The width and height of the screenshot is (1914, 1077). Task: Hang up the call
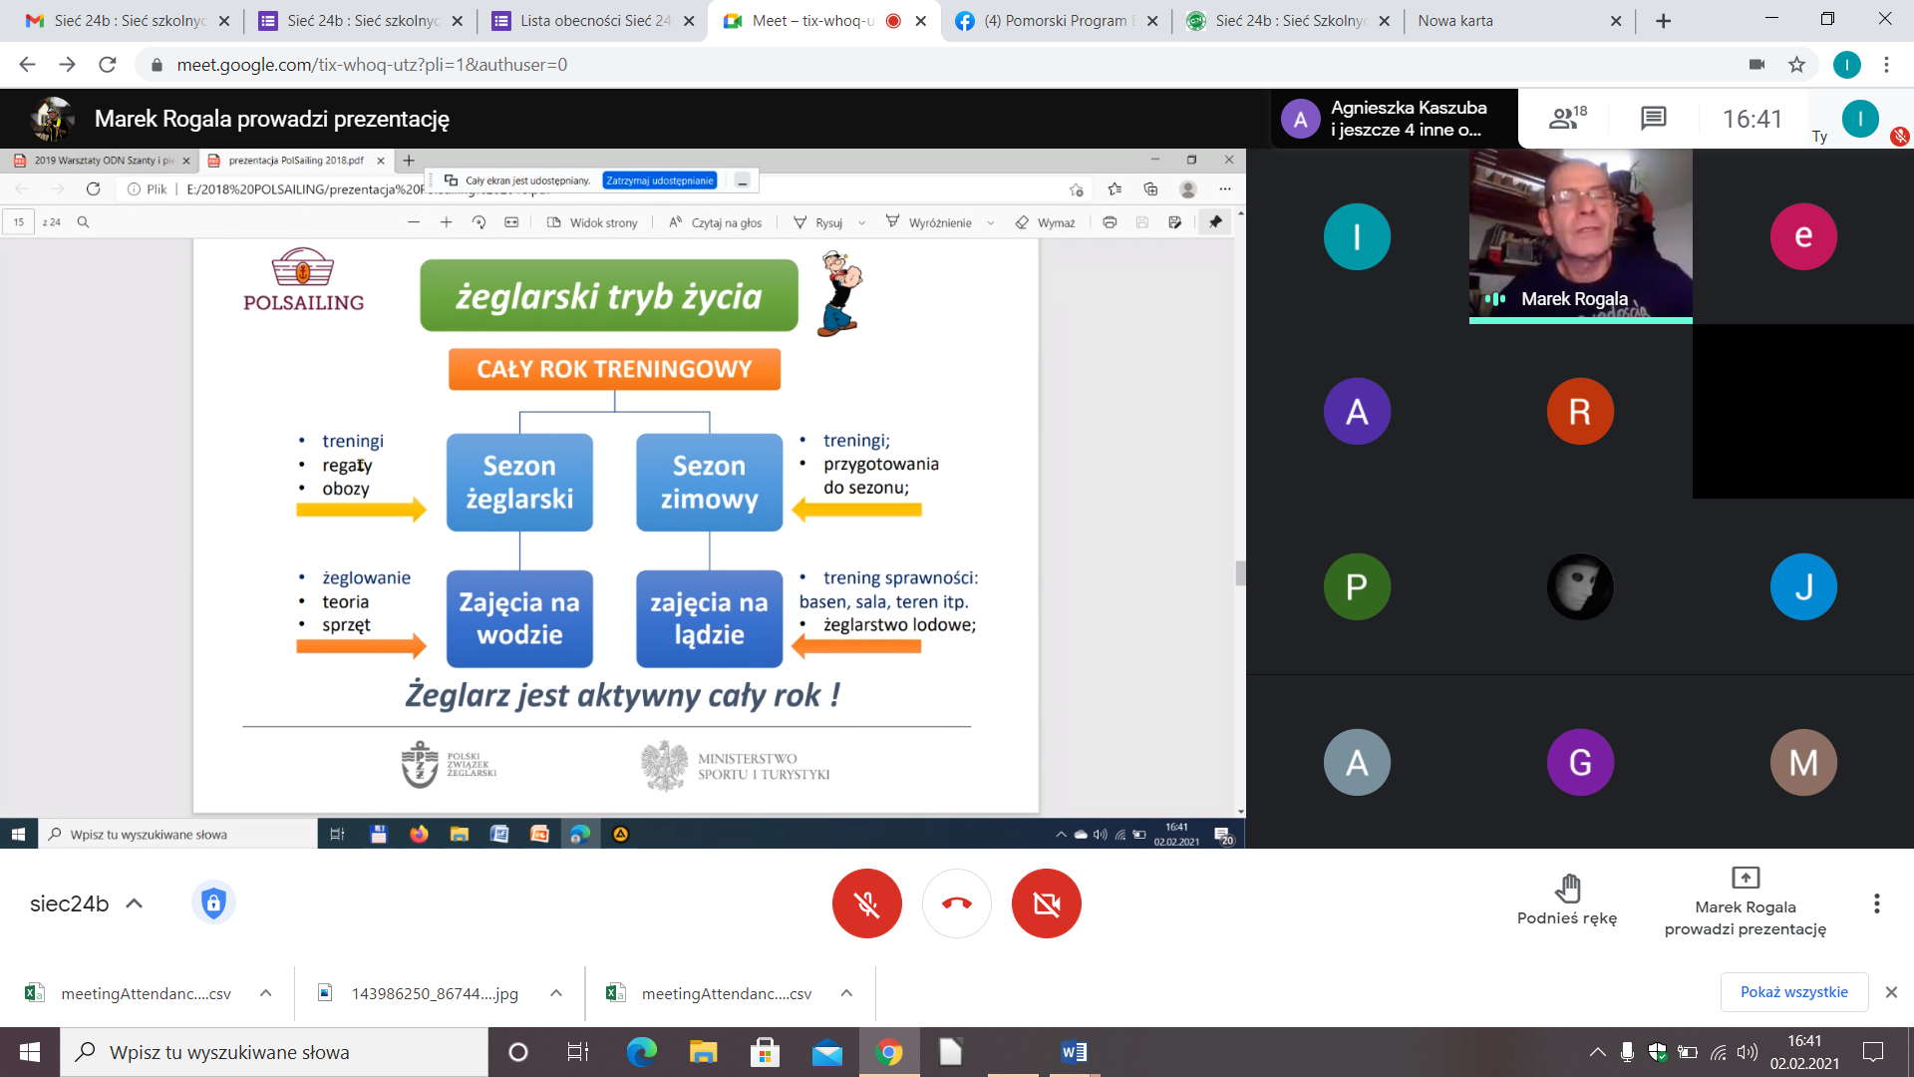pos(956,903)
